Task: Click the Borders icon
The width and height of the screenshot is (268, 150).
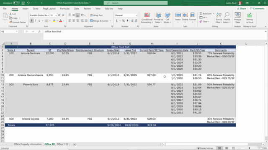Action: pos(46,21)
